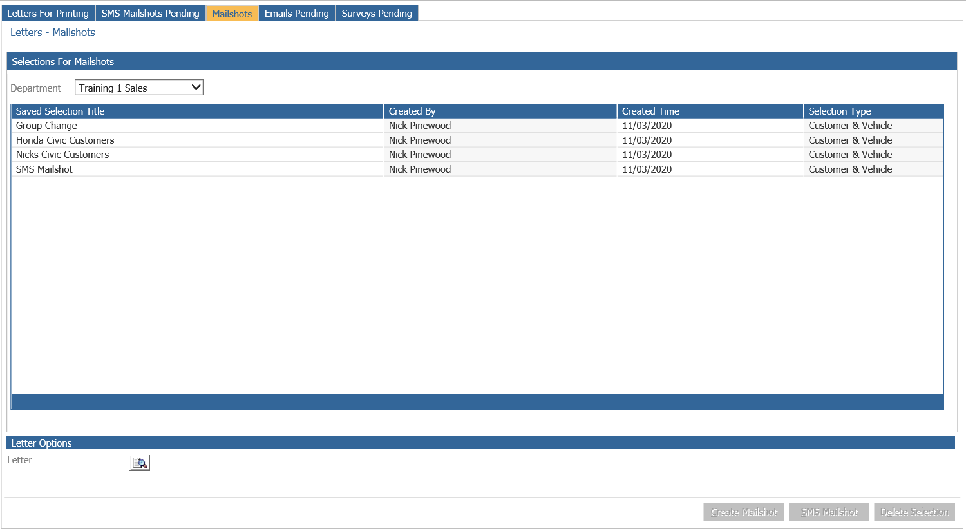
Task: Click Customer & Vehicle in Group Change row
Action: [x=850, y=126]
